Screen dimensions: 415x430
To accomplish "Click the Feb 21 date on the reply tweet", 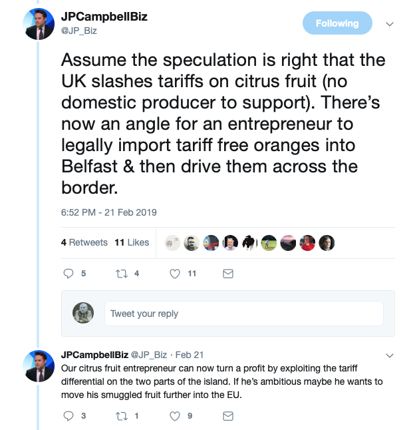I will (x=190, y=355).
